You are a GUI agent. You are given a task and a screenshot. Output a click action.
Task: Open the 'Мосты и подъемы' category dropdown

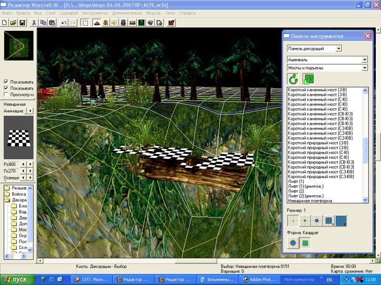coord(364,68)
